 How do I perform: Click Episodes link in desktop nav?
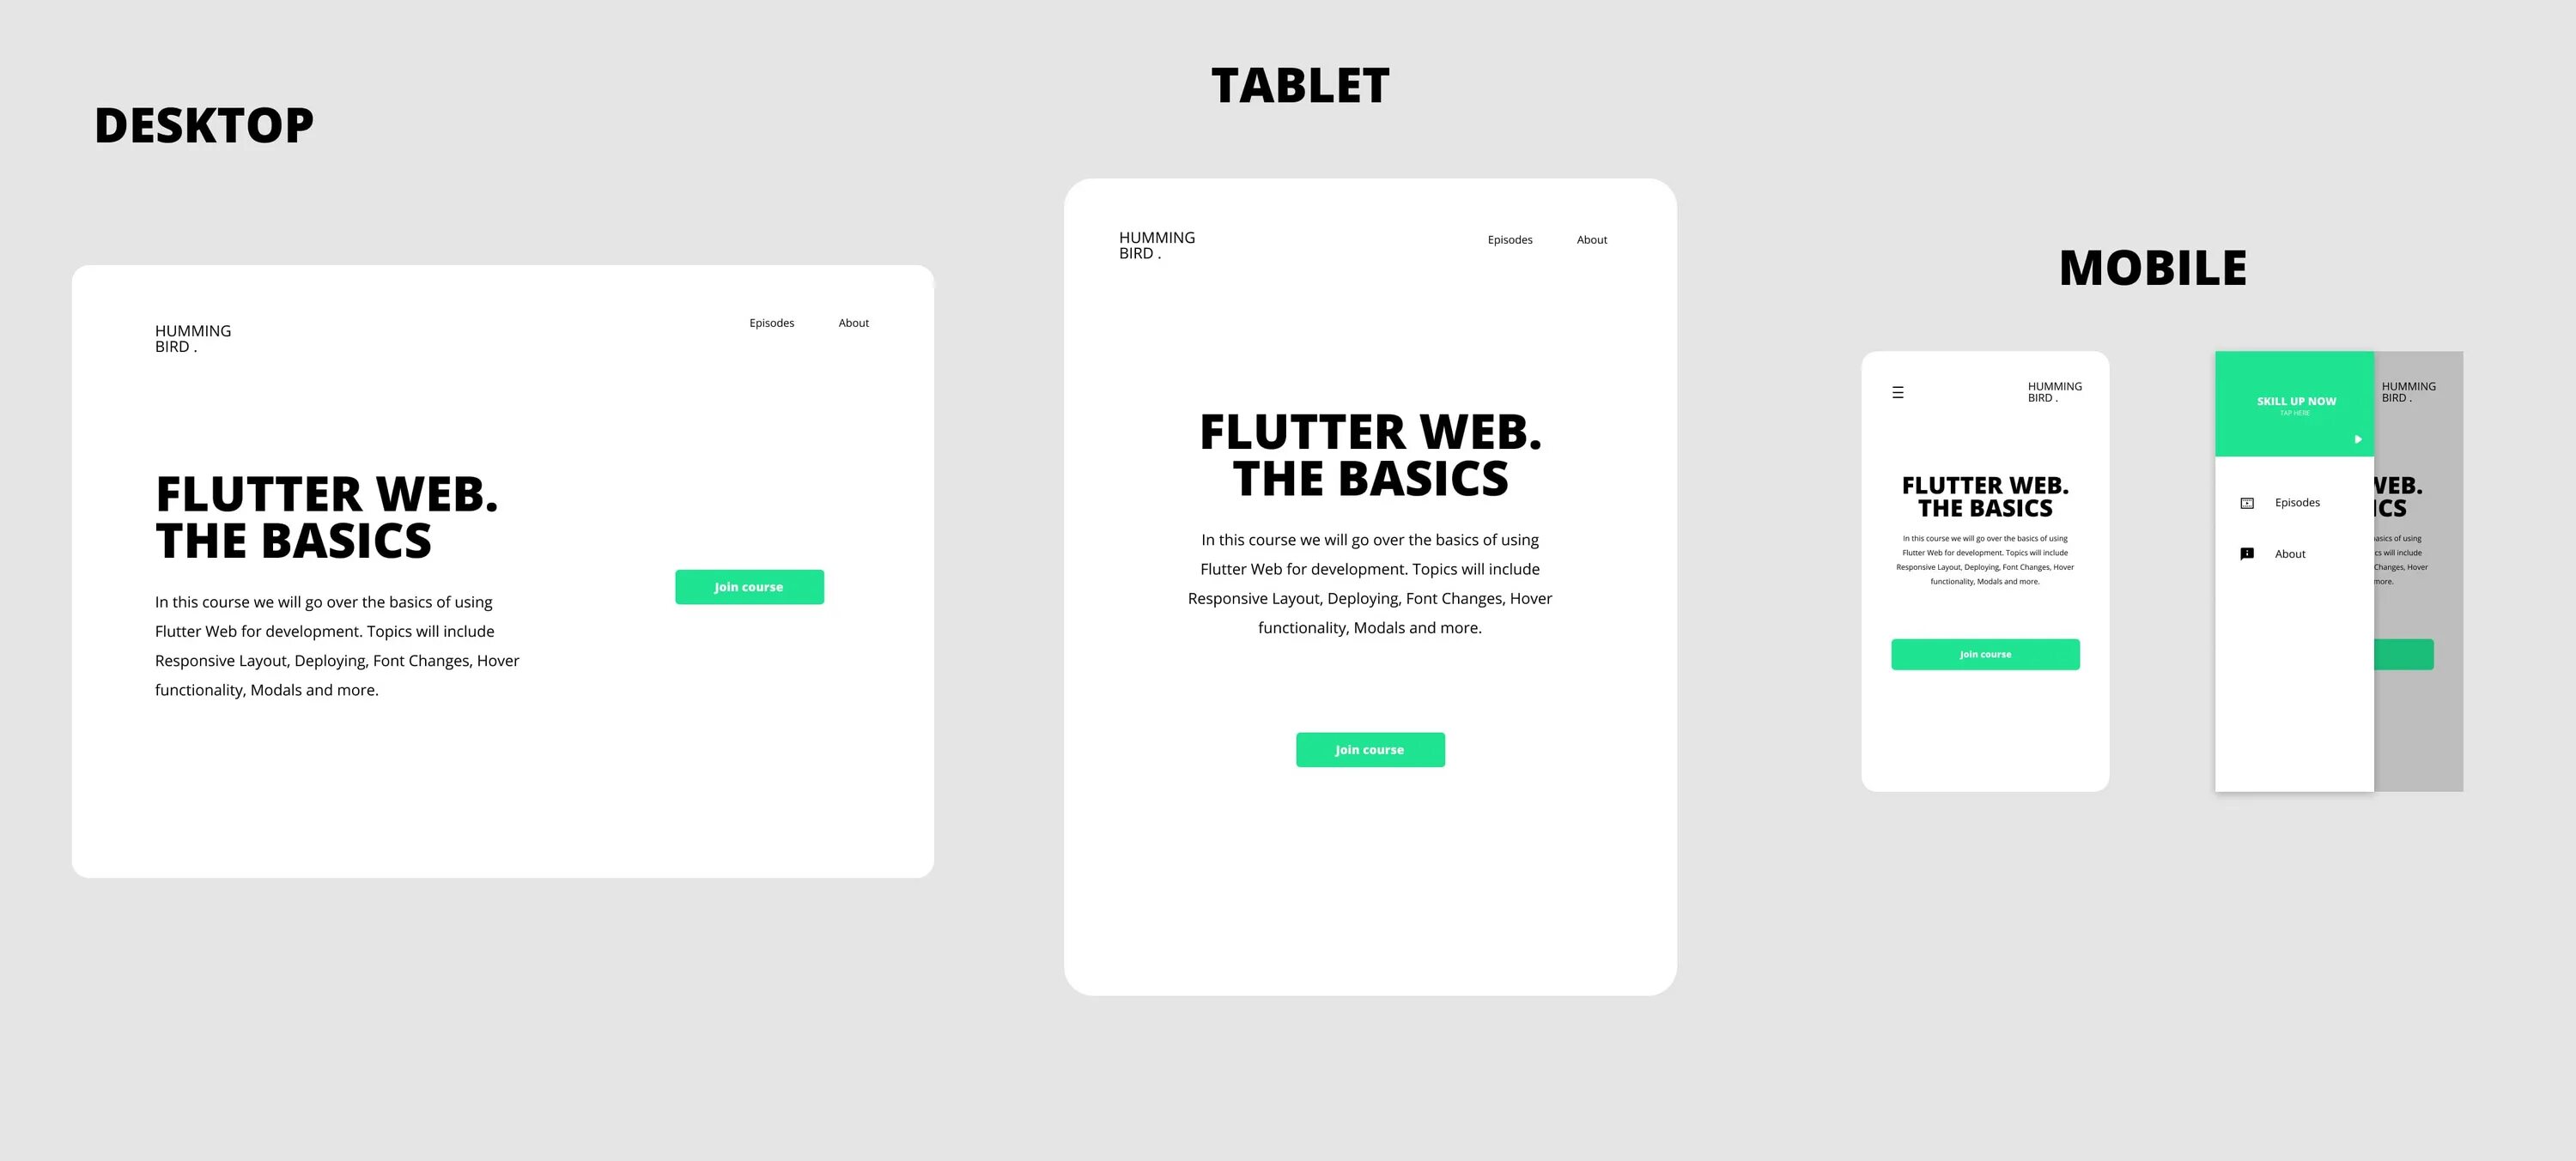tap(770, 322)
